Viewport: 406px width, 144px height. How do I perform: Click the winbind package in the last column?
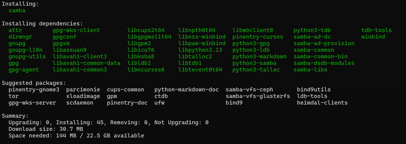click(373, 37)
